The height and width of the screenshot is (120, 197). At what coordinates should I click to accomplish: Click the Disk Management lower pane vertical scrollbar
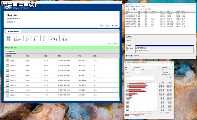point(195,50)
